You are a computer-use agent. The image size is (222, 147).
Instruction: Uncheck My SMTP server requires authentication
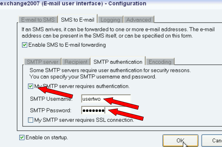(31, 86)
